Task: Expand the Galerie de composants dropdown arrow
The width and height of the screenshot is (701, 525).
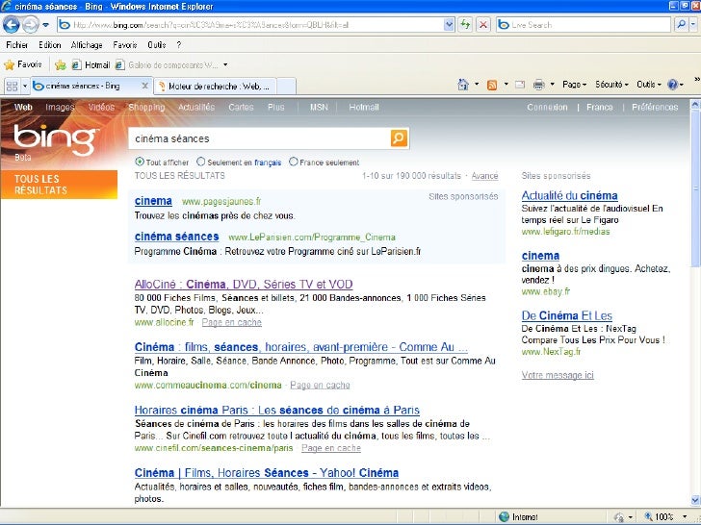Action: pyautogui.click(x=225, y=64)
